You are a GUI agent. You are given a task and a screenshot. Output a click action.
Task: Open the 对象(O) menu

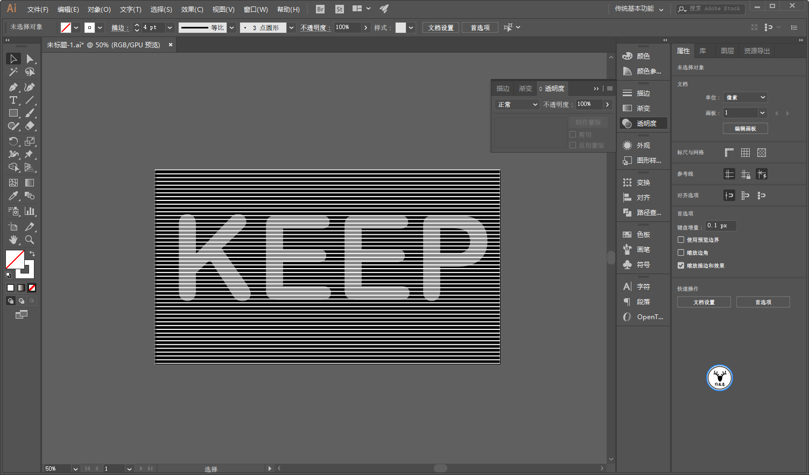99,9
